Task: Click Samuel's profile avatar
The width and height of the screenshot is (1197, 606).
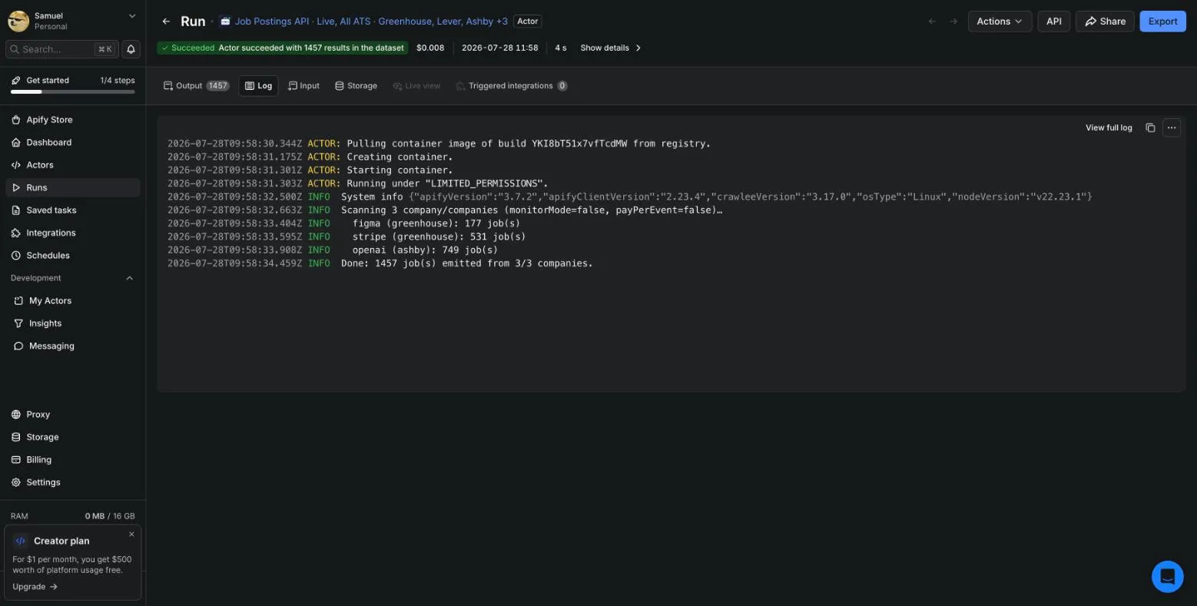Action: point(18,21)
